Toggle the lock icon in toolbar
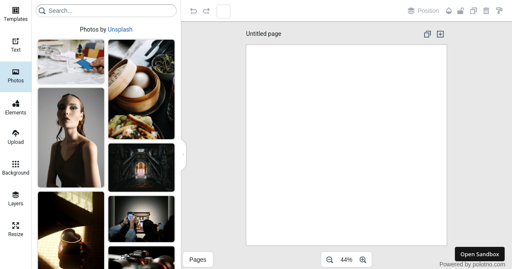Image resolution: width=512 pixels, height=269 pixels. 461,11
